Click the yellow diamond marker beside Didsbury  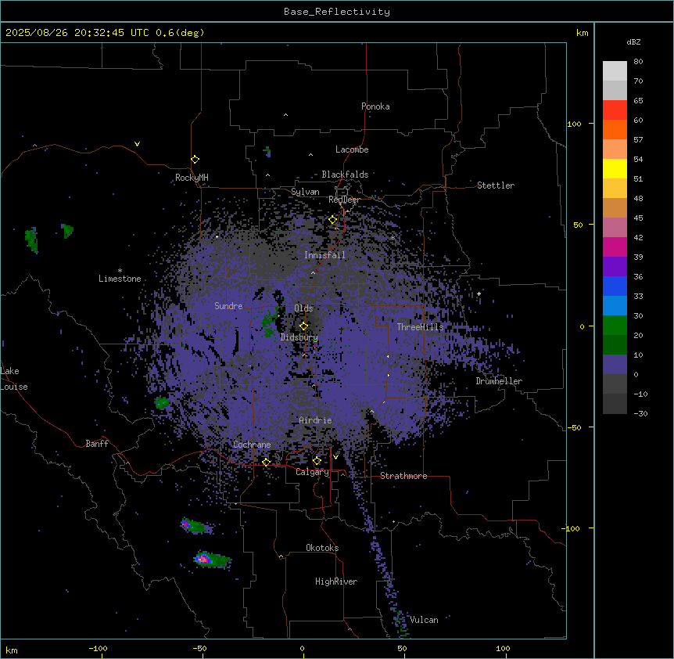(303, 326)
